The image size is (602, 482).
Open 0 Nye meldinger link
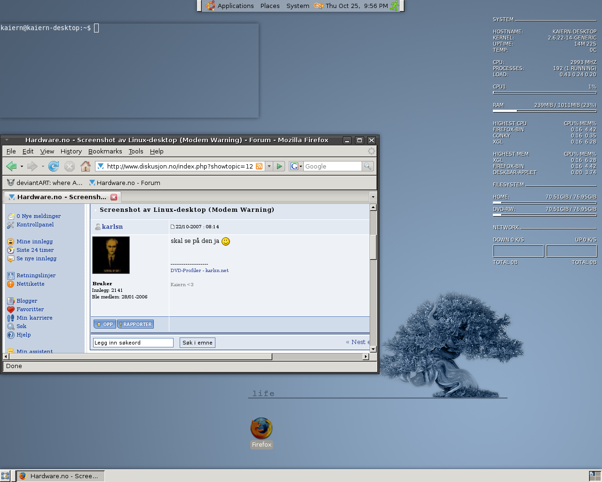(x=39, y=216)
